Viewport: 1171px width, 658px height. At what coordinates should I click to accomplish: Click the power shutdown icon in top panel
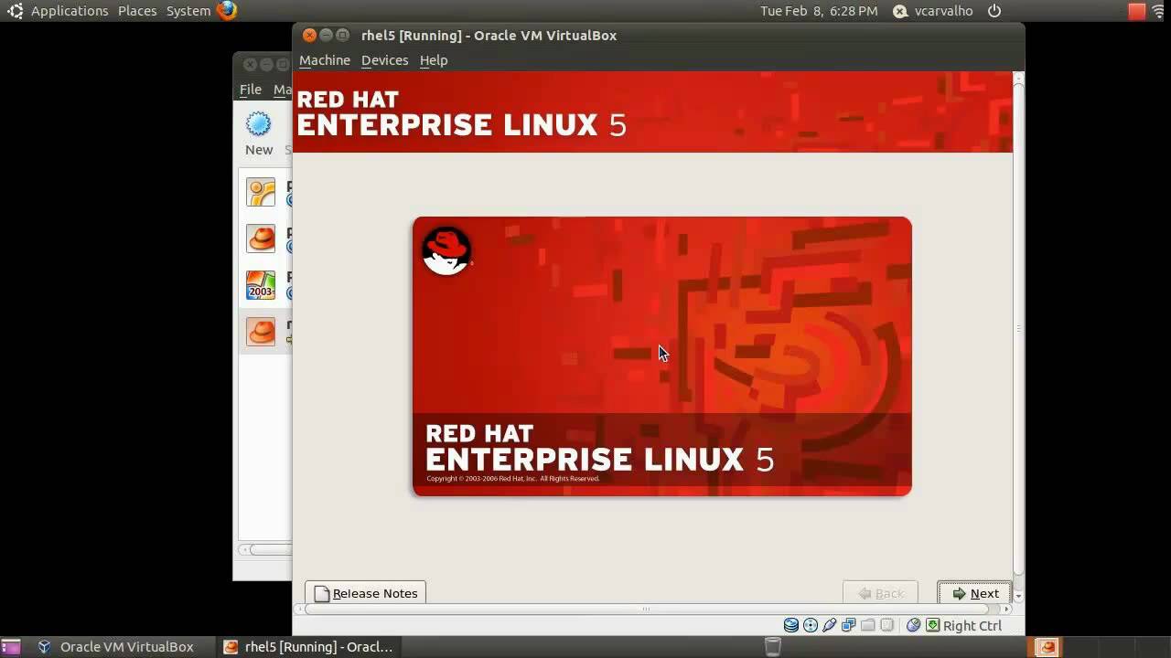tap(994, 11)
